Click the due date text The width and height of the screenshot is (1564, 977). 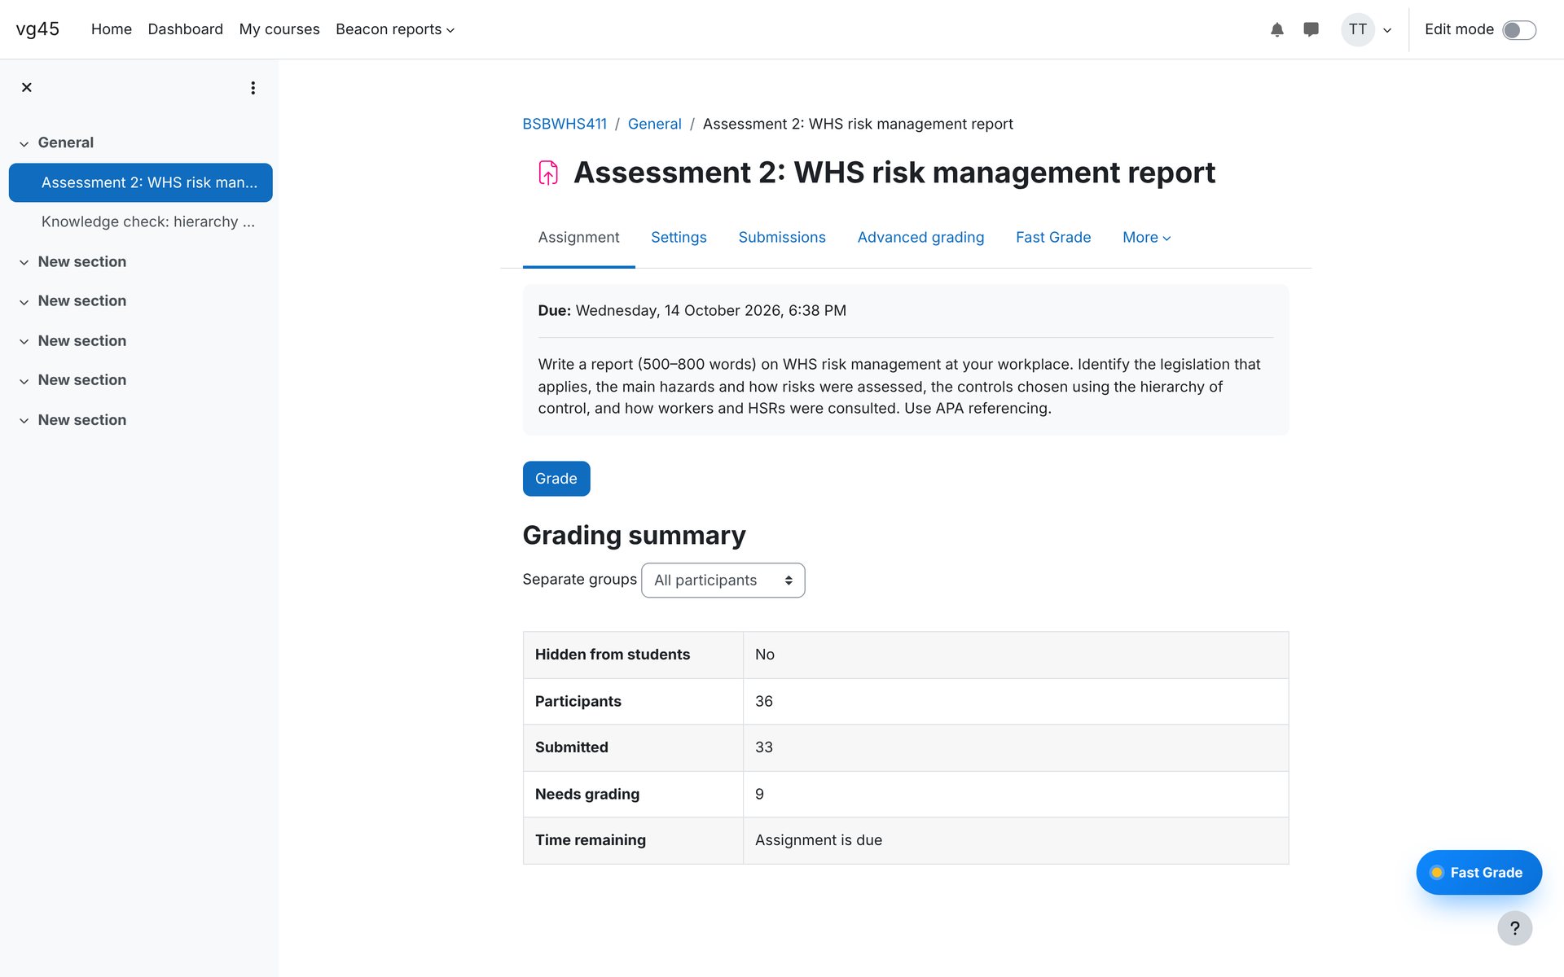(x=710, y=310)
